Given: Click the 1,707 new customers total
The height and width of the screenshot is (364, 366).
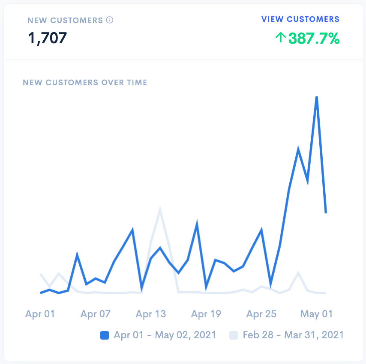Looking at the screenshot, I should pos(48,38).
